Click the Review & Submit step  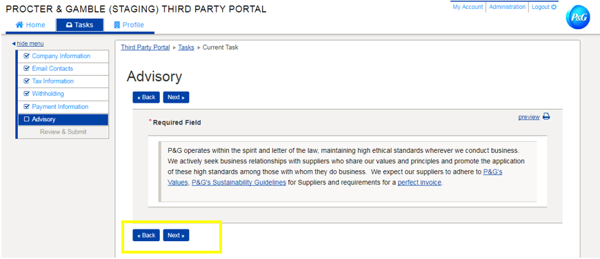tap(63, 132)
